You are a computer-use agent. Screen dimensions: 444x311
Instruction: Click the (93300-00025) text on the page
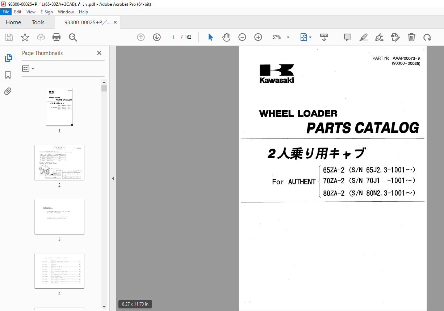point(406,64)
